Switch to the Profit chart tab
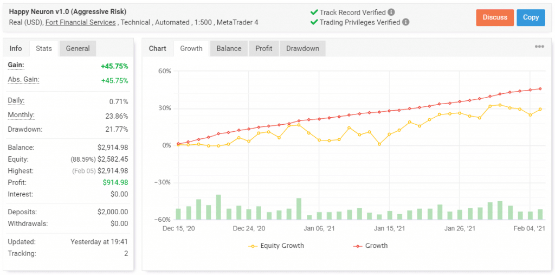Viewport: 555px width, 275px height. (x=264, y=48)
